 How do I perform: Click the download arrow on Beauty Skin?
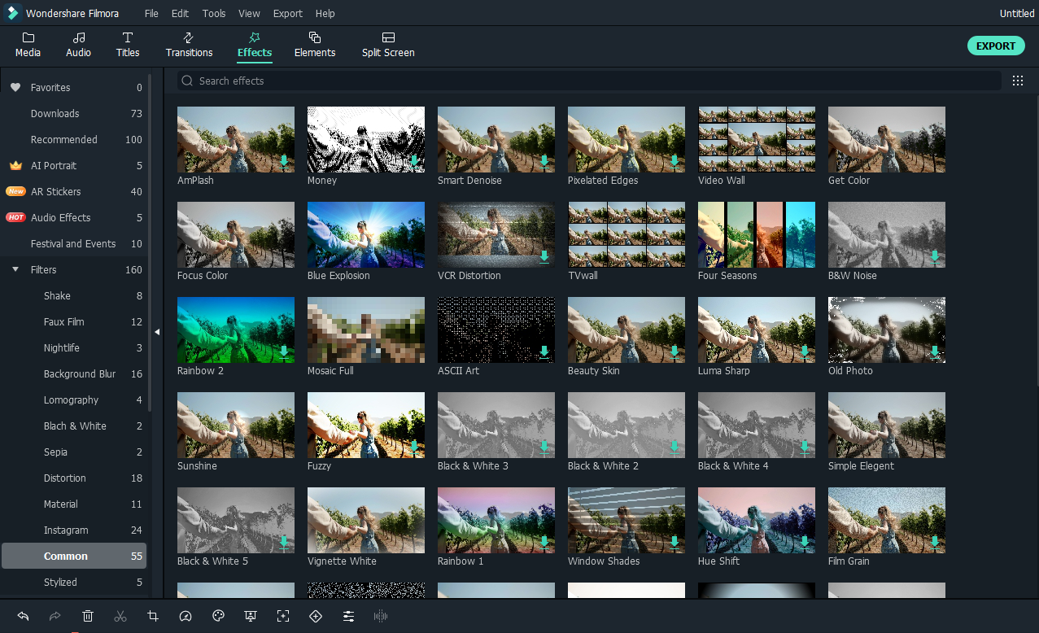(674, 352)
